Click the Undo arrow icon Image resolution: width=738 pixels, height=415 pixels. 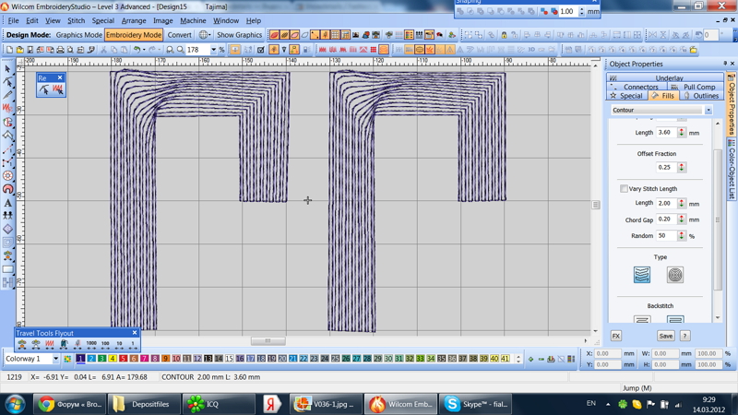(137, 50)
